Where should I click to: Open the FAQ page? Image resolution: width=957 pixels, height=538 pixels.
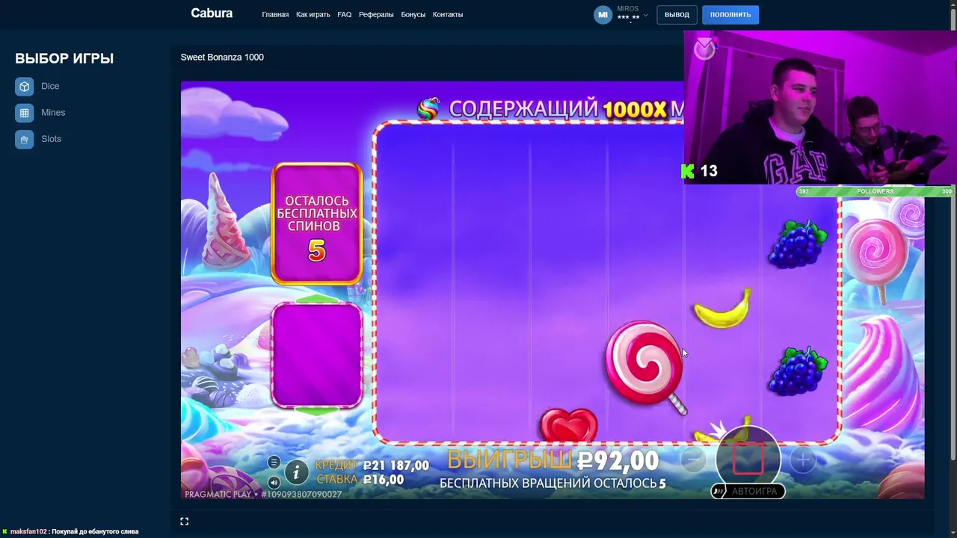(344, 15)
